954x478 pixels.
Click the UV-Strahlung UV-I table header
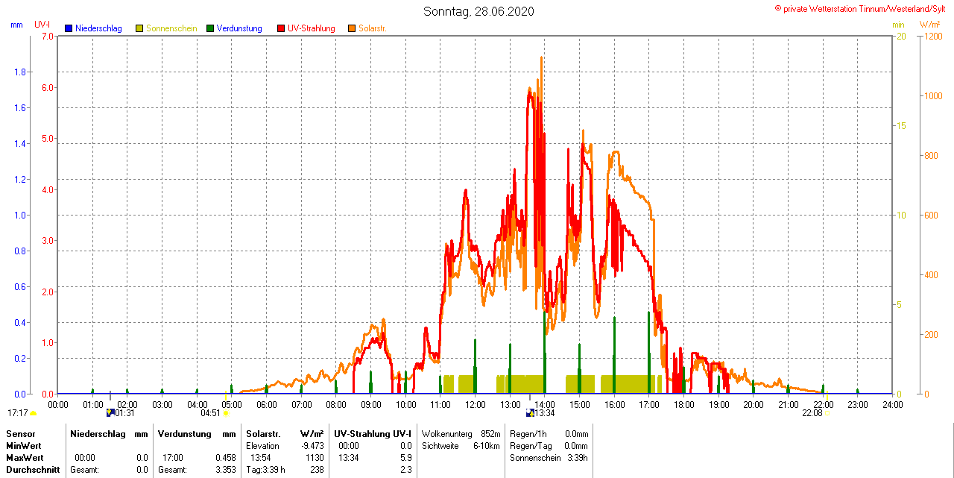tap(372, 434)
